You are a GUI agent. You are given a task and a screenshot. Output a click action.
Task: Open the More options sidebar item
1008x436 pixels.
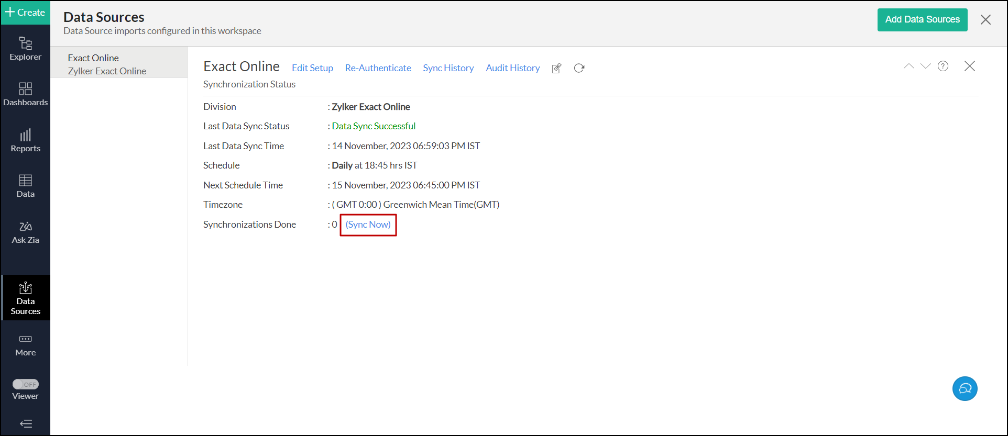click(25, 345)
